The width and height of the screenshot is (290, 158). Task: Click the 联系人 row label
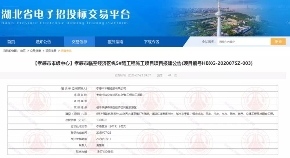(83, 145)
